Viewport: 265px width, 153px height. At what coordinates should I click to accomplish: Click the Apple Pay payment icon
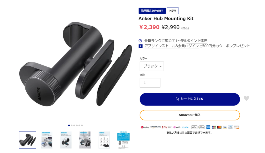pyautogui.click(x=194, y=127)
